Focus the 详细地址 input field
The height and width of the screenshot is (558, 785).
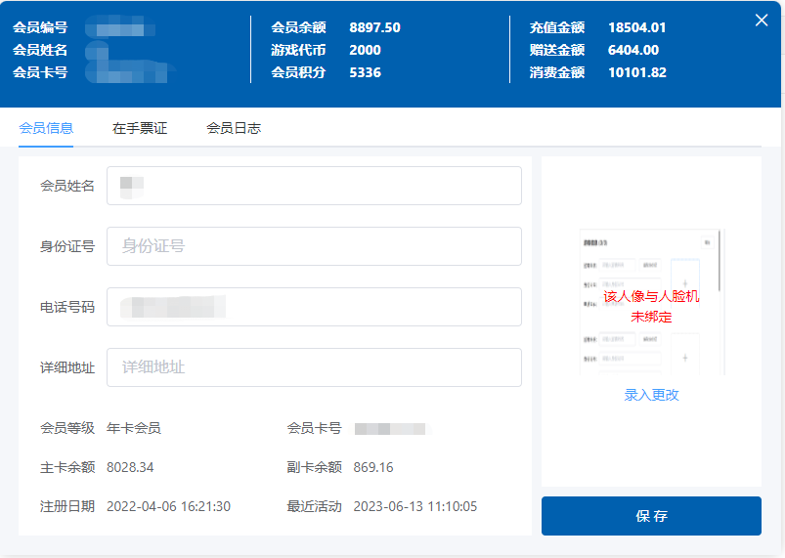(x=314, y=367)
